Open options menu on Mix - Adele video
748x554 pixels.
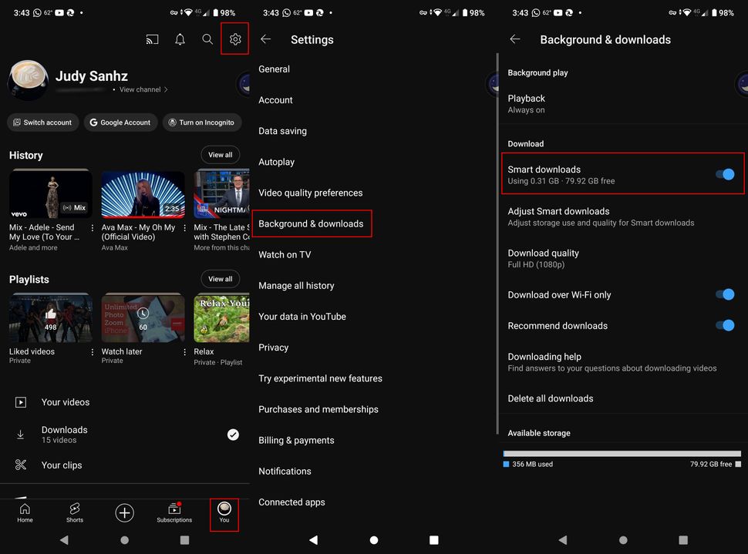tap(92, 227)
